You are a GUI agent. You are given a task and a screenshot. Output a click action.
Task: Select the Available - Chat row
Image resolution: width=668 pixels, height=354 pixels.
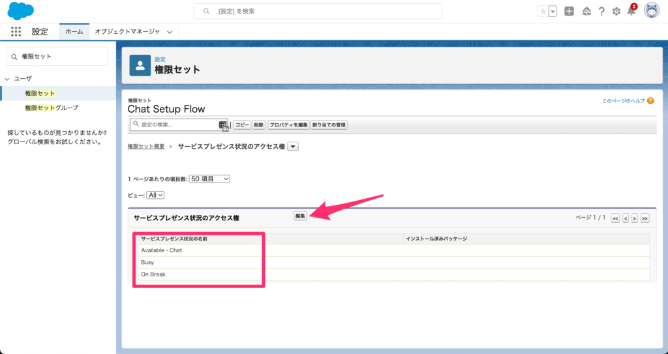(394, 250)
